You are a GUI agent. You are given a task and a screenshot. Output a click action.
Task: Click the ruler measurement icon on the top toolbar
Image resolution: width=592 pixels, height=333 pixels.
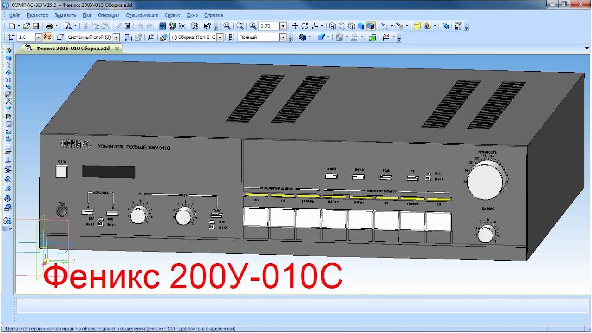pos(458,26)
